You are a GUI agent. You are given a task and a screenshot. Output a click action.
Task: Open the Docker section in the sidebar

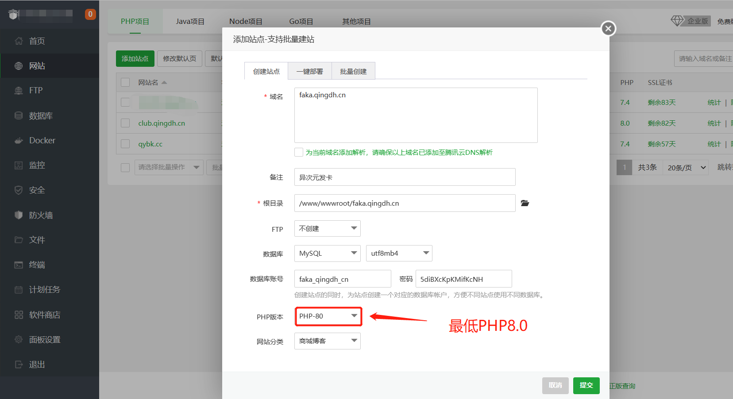(x=42, y=140)
